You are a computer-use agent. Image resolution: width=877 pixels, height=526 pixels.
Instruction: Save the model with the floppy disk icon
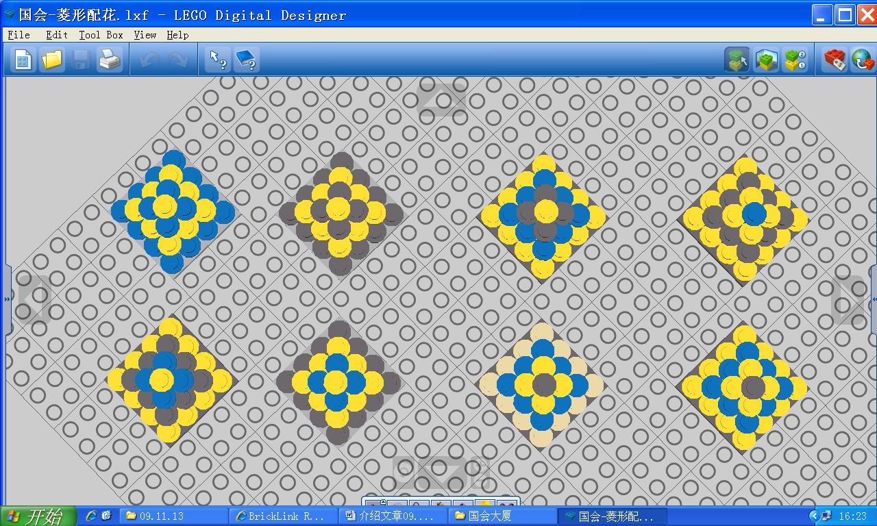coord(81,60)
